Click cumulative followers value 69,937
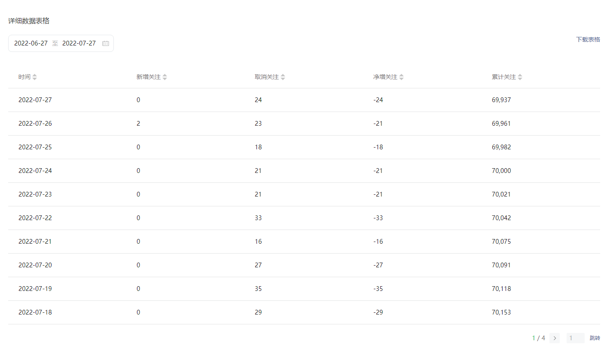 point(501,100)
